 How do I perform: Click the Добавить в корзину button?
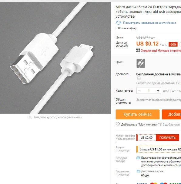(171, 114)
